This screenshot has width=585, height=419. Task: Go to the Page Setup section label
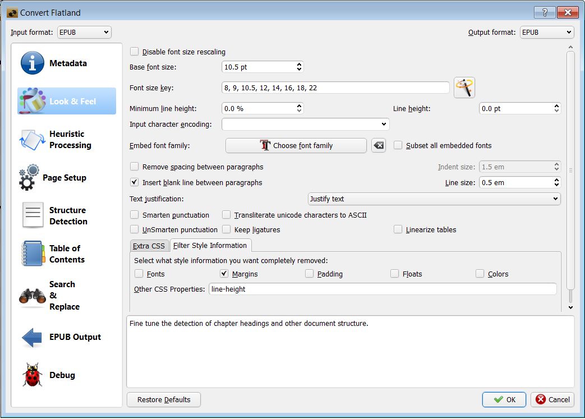point(65,178)
